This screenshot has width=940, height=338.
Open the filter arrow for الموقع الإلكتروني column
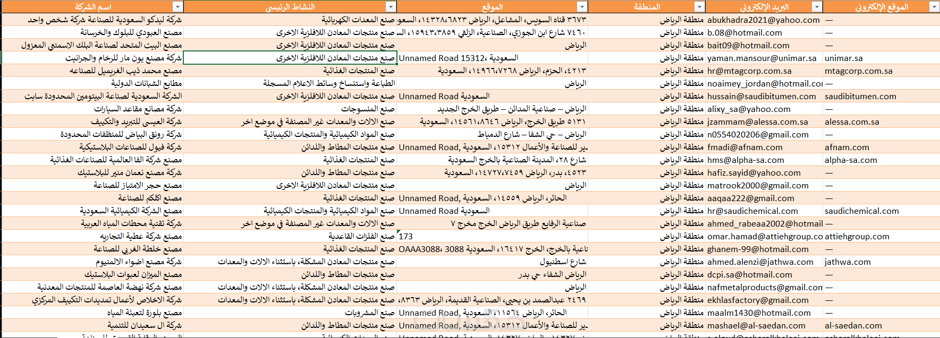tap(934, 7)
